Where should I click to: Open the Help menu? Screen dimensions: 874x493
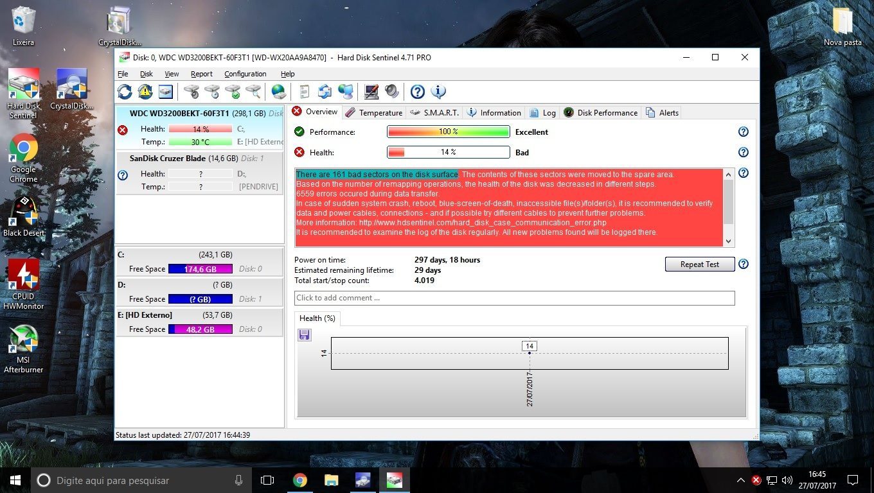pos(288,74)
